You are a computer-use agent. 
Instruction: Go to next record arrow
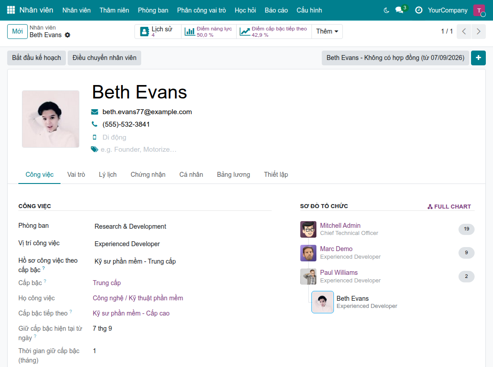click(479, 31)
